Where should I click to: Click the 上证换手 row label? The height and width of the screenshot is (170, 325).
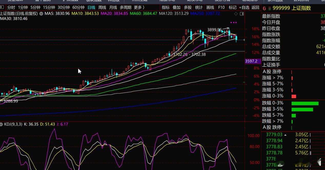pos(271,65)
